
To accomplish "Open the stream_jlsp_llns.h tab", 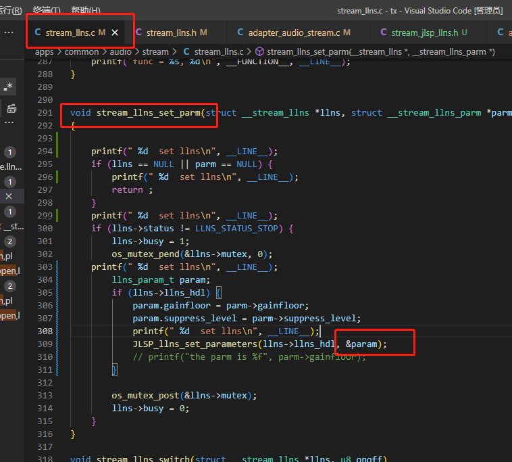I will coord(424,32).
